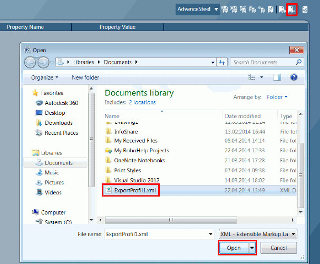320x264 pixels.
Task: Close the Open dialog with red X
Action: point(296,50)
